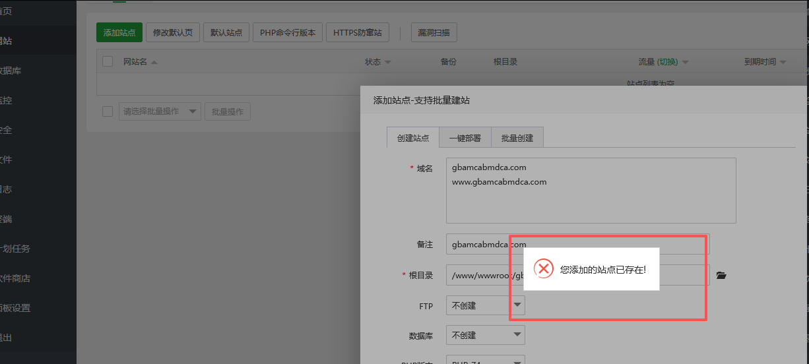Viewport: 809px width, 364px height.
Task: Click the green 添加站点 button
Action: click(x=119, y=32)
